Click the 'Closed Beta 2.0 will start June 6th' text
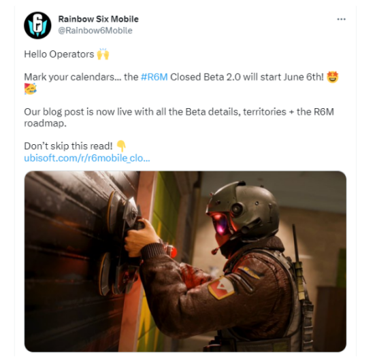Viewport: 377px width, 357px height. pyautogui.click(x=247, y=77)
